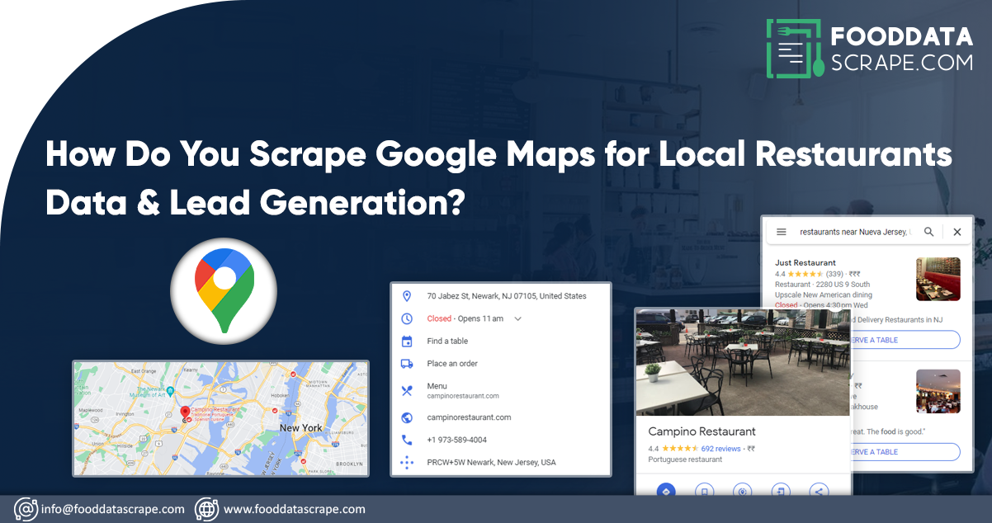The image size is (992, 523).
Task: Click the Share icon under Campino Restaurant
Action: point(819,491)
